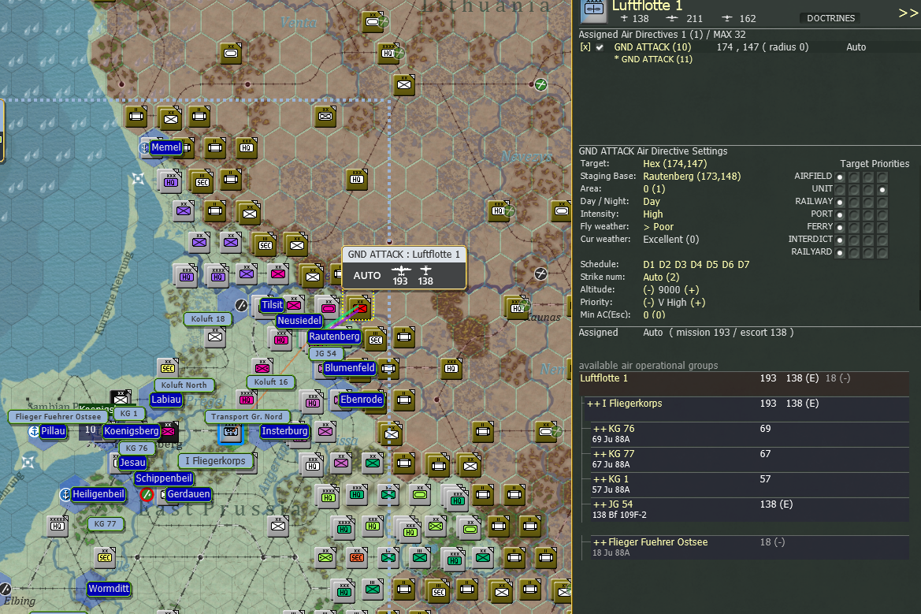Change the Day / Night setting value Day
Viewport: 921px width, 614px height.
click(x=652, y=202)
